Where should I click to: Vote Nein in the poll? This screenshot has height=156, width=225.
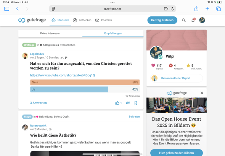(85, 82)
